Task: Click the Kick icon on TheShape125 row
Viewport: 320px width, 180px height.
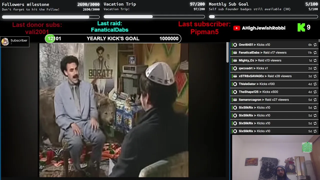Action: point(235,92)
